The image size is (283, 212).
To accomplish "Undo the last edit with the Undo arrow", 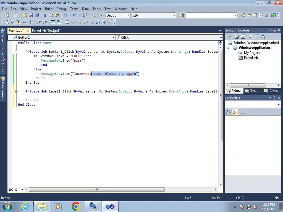I will pyautogui.click(x=65, y=15).
